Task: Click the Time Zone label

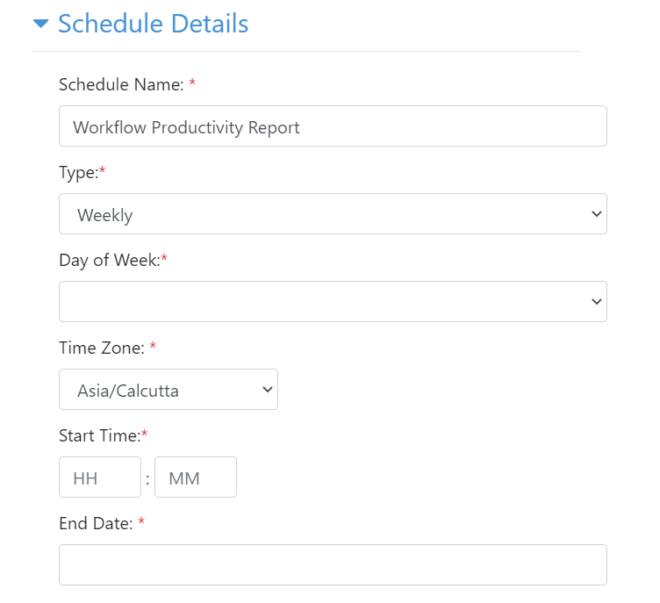Action: pyautogui.click(x=102, y=348)
